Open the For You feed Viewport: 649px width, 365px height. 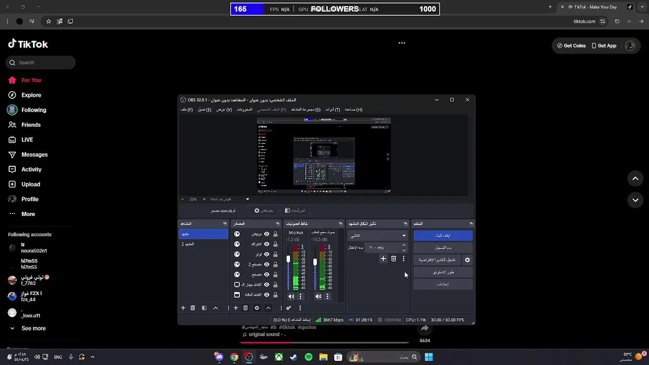pyautogui.click(x=24, y=80)
